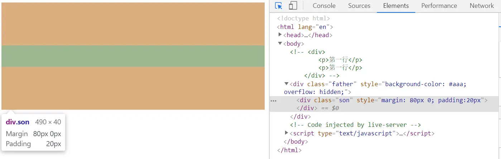Select the closing </body> tag
The height and width of the screenshot is (159, 501).
296,141
